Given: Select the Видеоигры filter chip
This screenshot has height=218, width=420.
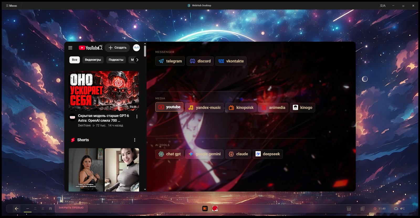Looking at the screenshot, I should pos(93,60).
